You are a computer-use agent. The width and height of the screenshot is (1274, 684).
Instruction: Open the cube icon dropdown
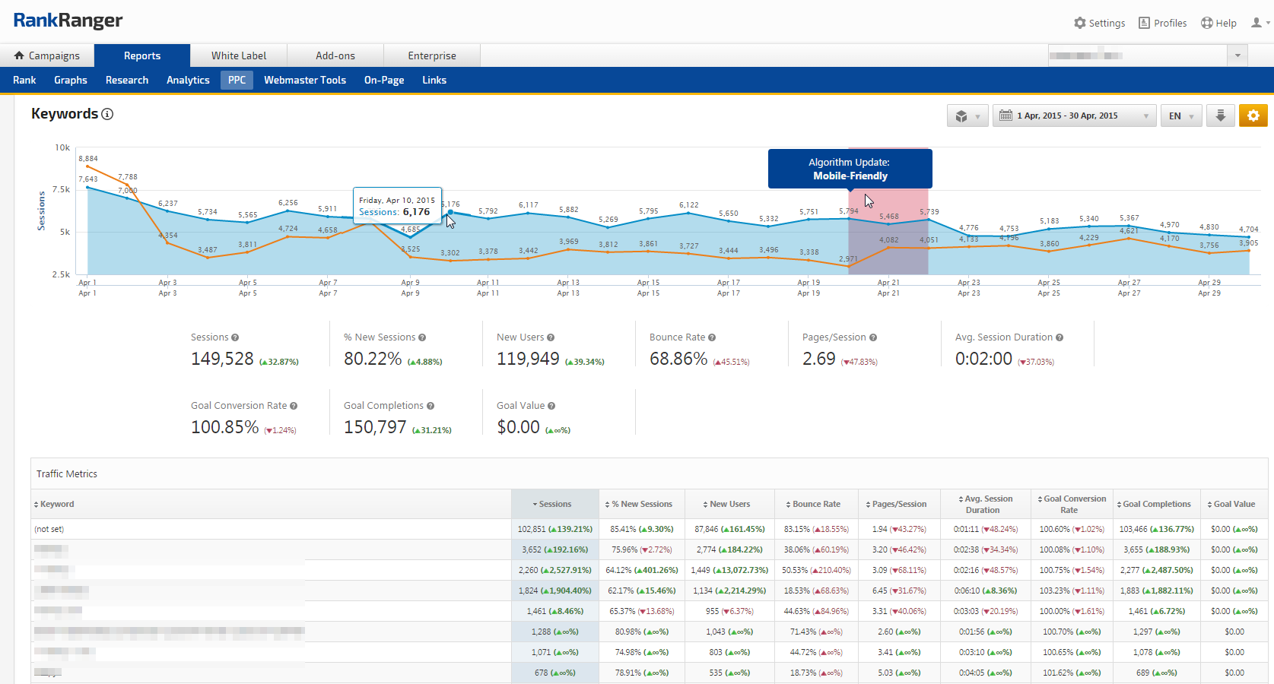click(967, 116)
